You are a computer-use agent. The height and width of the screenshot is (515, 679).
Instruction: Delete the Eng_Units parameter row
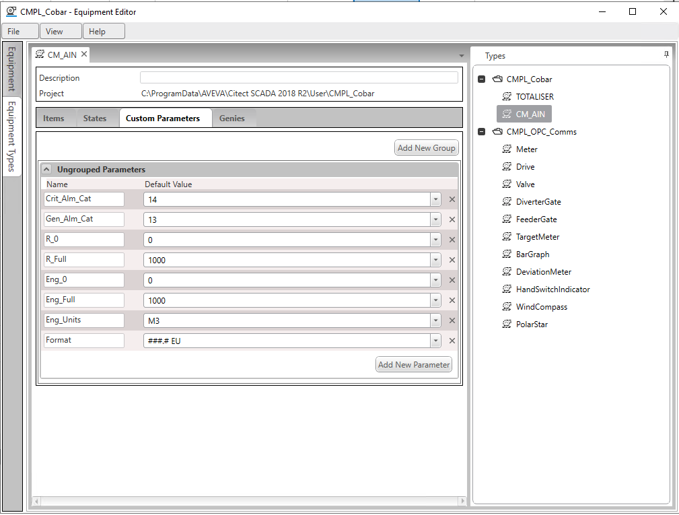452,320
